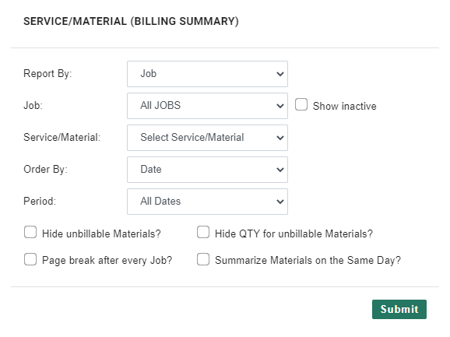The width and height of the screenshot is (450, 337).
Task: Toggle Page break after every Job
Action: (x=30, y=259)
